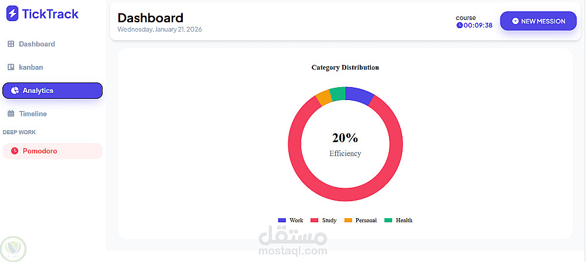Open the Dashboard menu item
The width and height of the screenshot is (586, 262).
[37, 44]
